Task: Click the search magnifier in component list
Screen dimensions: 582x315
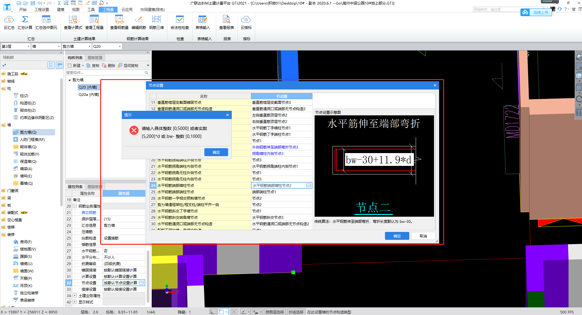Action: [x=146, y=72]
